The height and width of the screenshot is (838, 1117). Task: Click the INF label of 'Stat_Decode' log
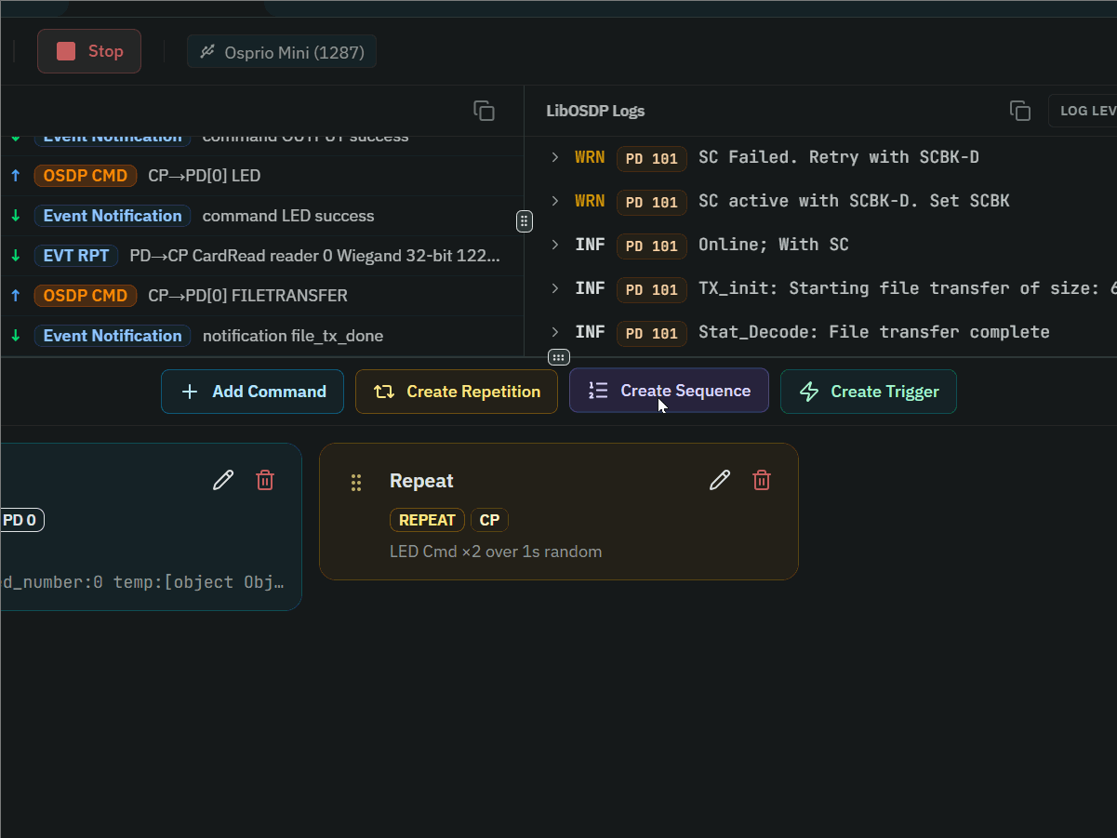pos(590,332)
